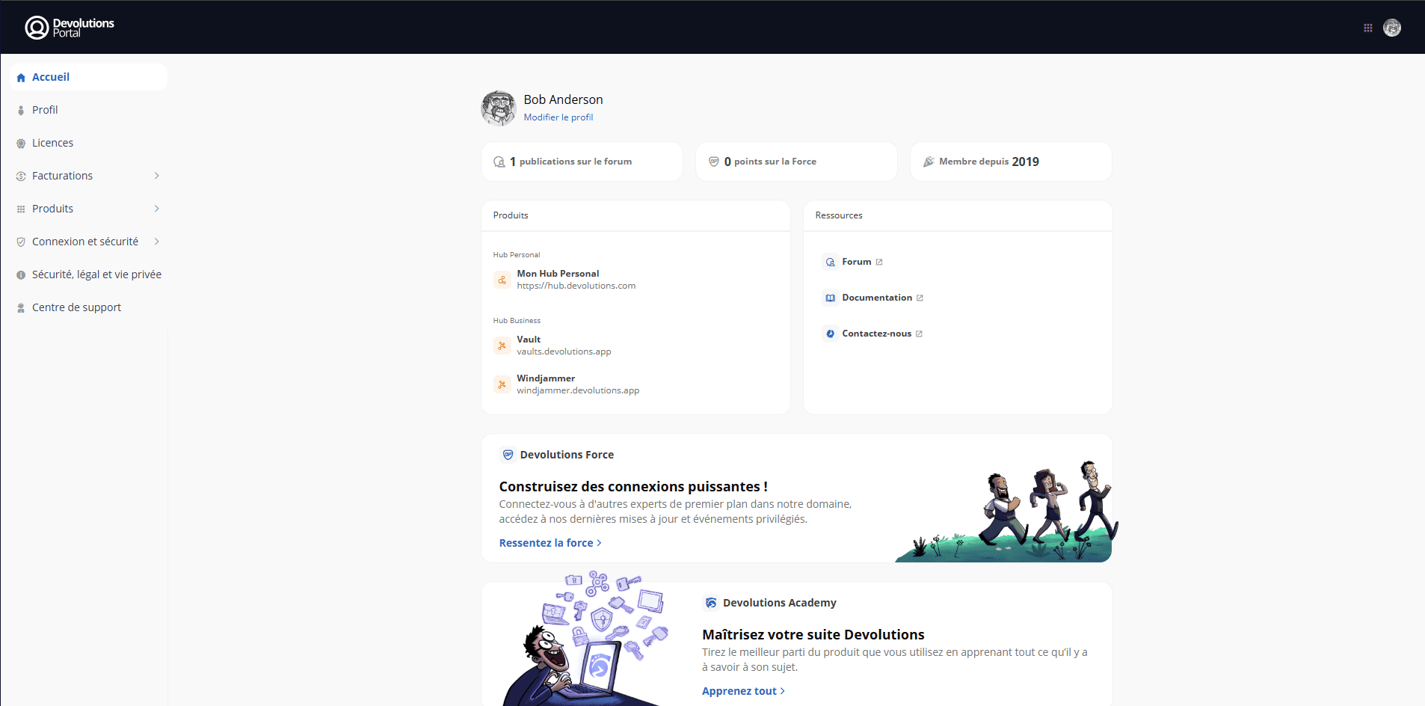Open the apps grid icon in header

coord(1367,28)
